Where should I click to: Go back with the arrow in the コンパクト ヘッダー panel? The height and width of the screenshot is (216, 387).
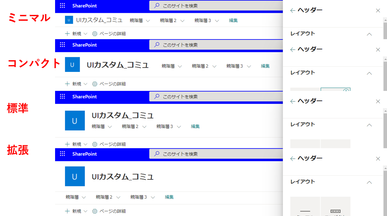(292, 50)
